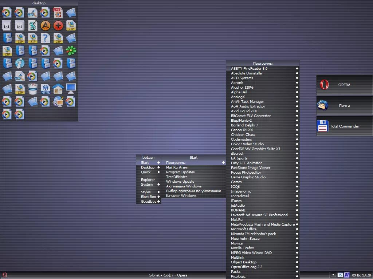Click the taskbar clock 09 Вс 13:28
Viewport: 373px width, 279px height.
tap(361, 275)
